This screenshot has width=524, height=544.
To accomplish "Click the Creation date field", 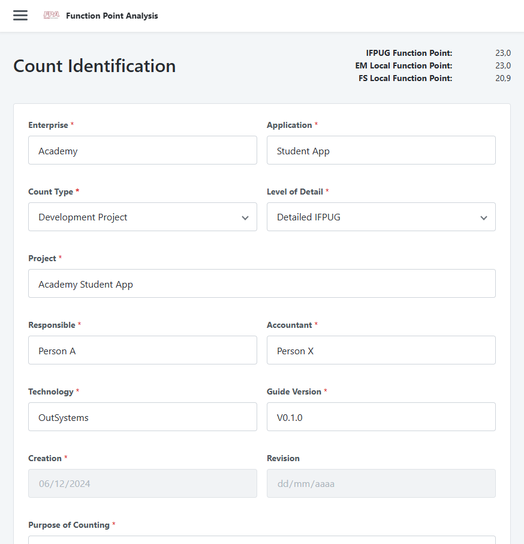I will click(x=143, y=483).
